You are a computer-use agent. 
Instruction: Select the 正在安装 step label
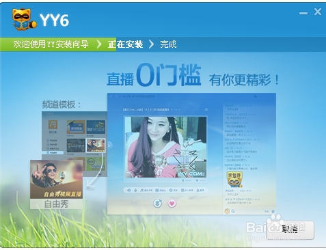(x=126, y=44)
